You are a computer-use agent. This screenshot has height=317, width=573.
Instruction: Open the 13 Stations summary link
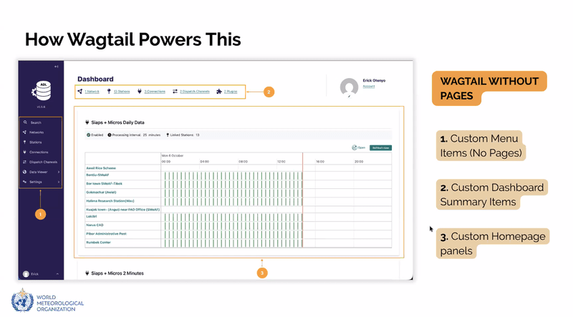tap(120, 92)
